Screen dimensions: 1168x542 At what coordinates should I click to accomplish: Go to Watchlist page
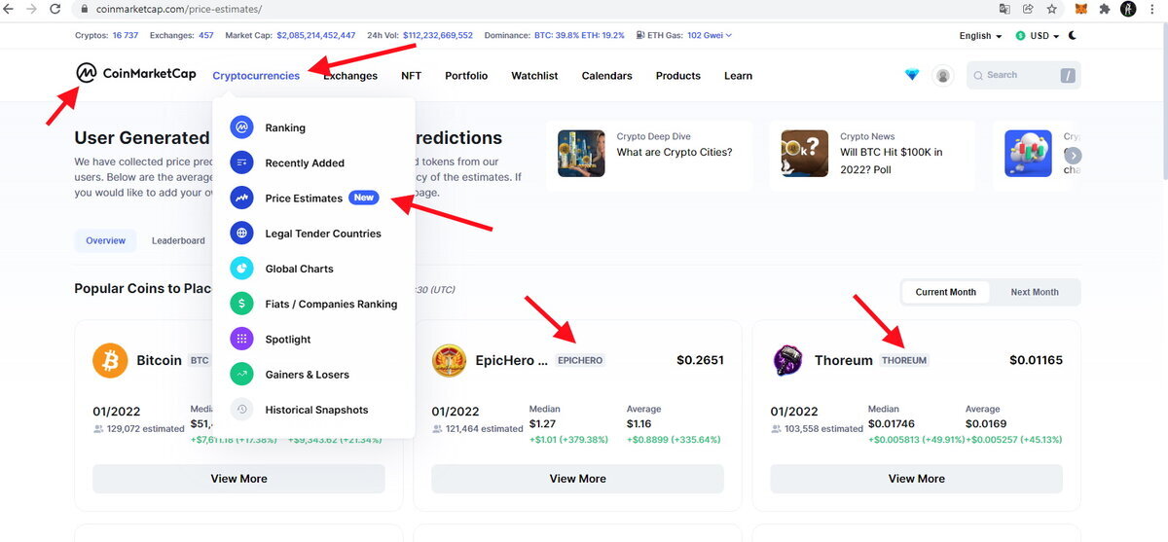point(534,76)
